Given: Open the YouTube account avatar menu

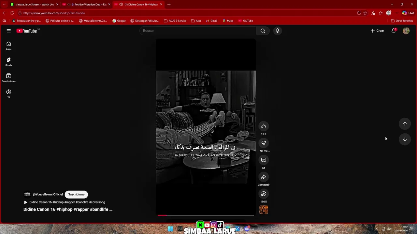Looking at the screenshot, I should pyautogui.click(x=406, y=31).
